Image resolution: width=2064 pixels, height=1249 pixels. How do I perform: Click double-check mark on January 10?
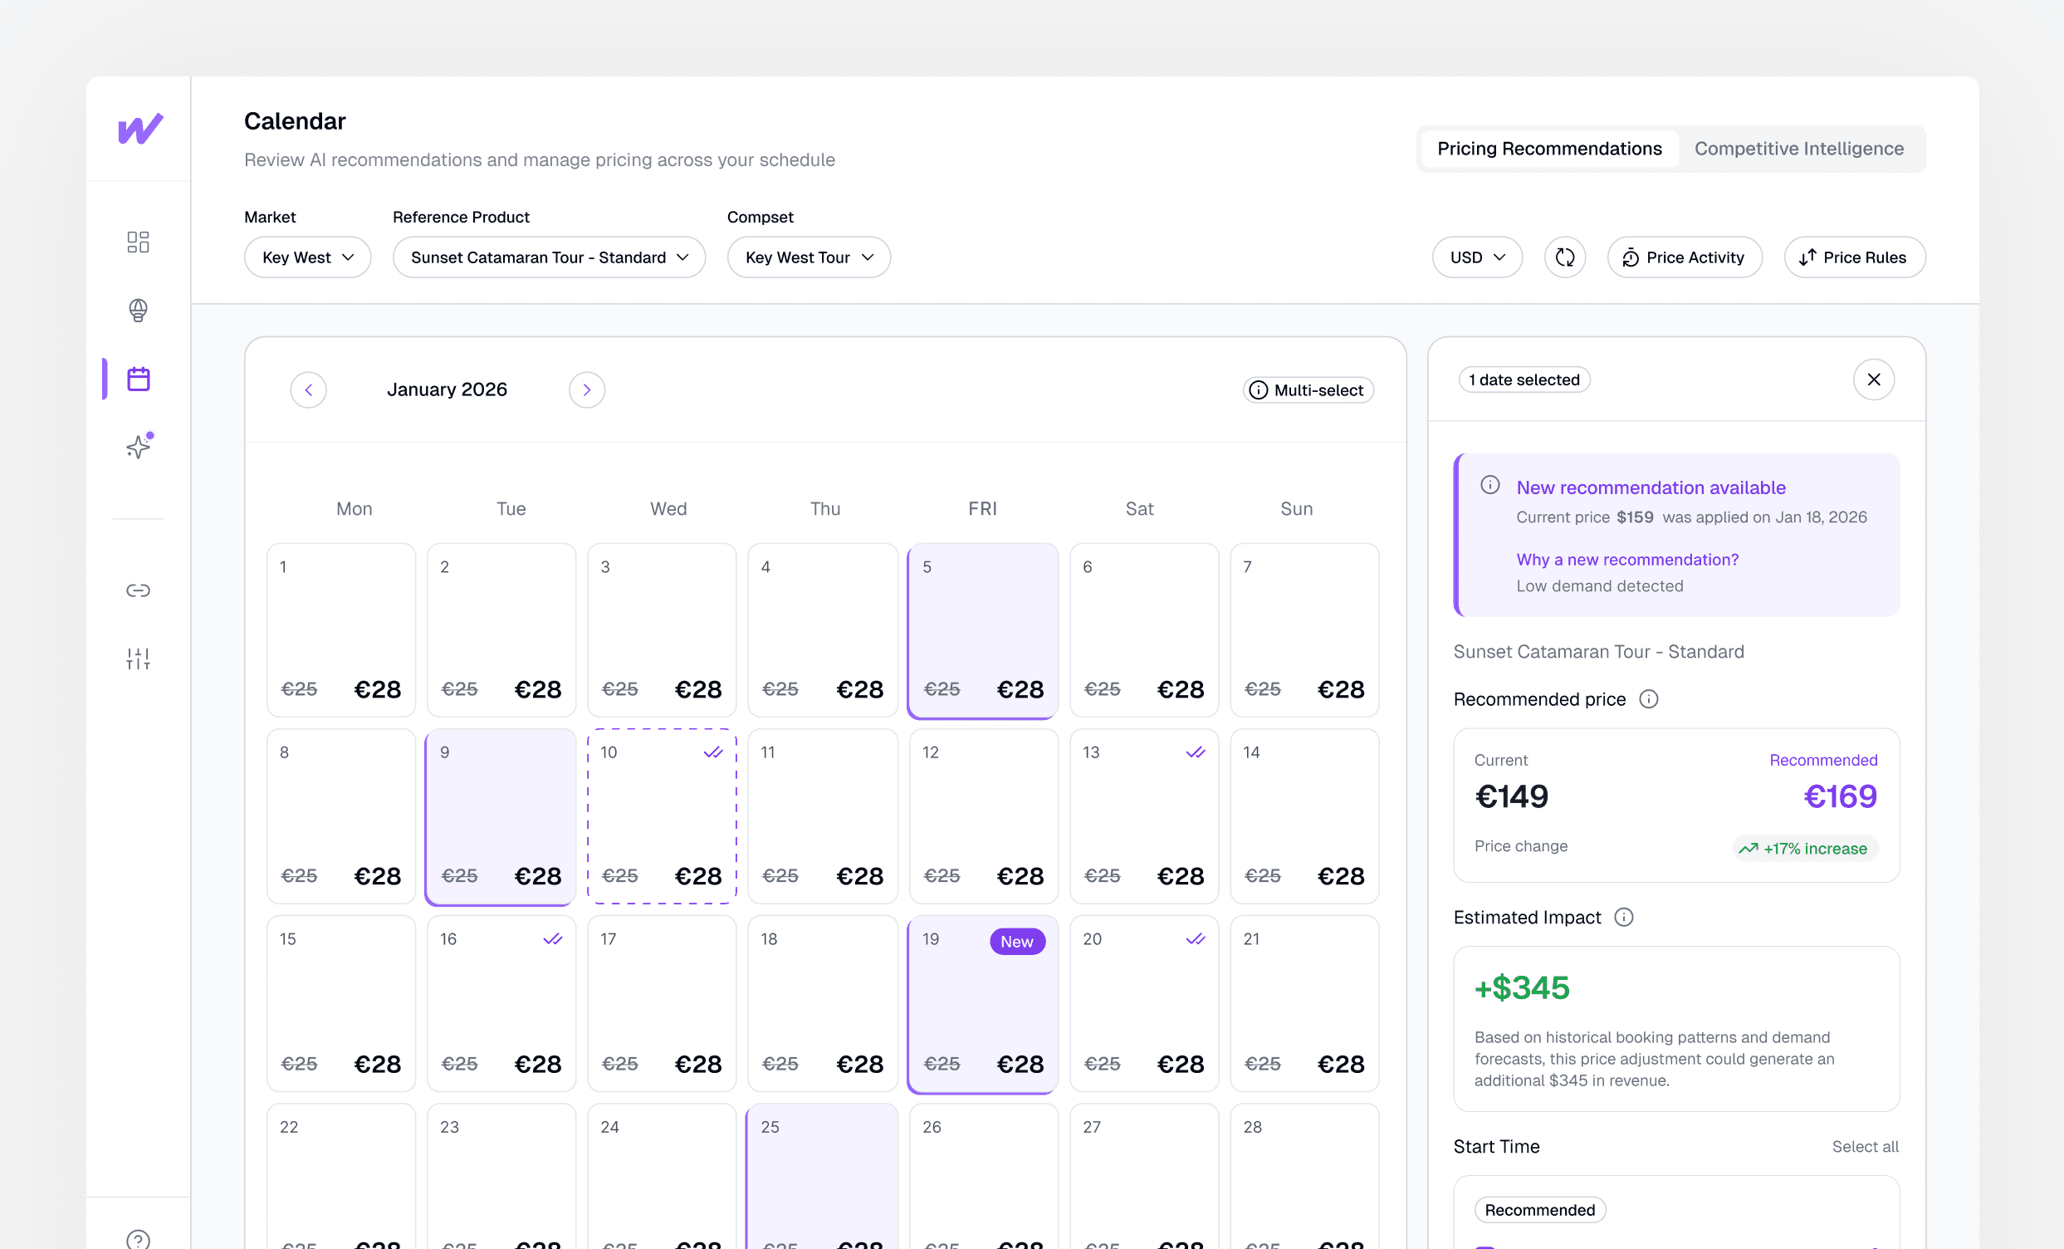tap(713, 752)
